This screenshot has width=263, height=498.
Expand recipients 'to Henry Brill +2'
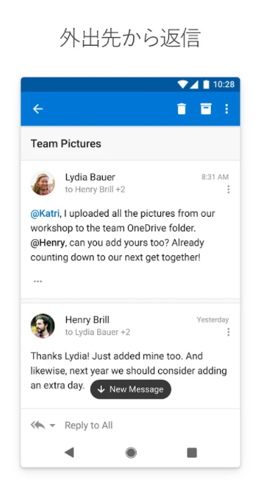click(x=96, y=190)
